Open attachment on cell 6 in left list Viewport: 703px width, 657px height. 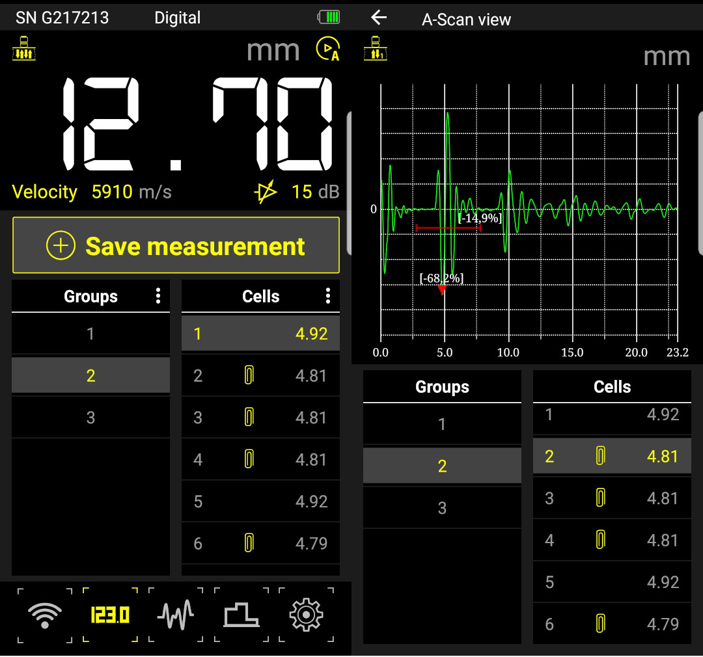tap(249, 543)
